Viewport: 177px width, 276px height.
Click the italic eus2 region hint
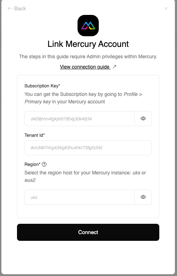[30, 180]
